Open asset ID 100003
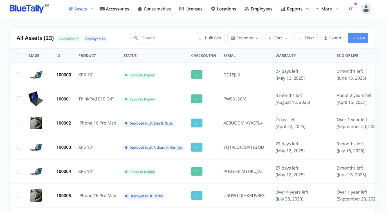This screenshot has height=212, width=386. click(x=64, y=147)
